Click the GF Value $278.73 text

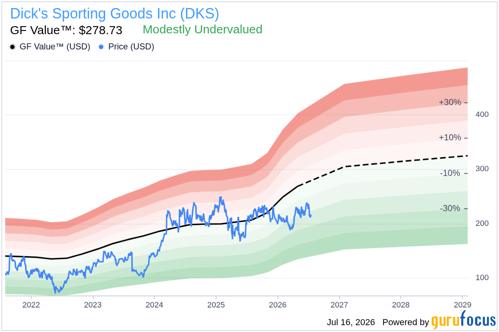pos(66,30)
